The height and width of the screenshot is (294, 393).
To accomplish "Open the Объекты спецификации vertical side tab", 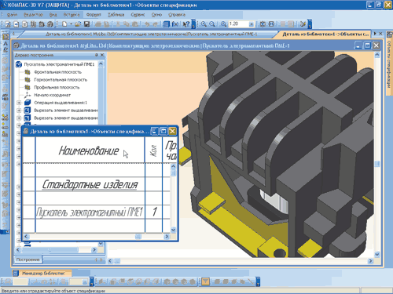I will pyautogui.click(x=389, y=64).
